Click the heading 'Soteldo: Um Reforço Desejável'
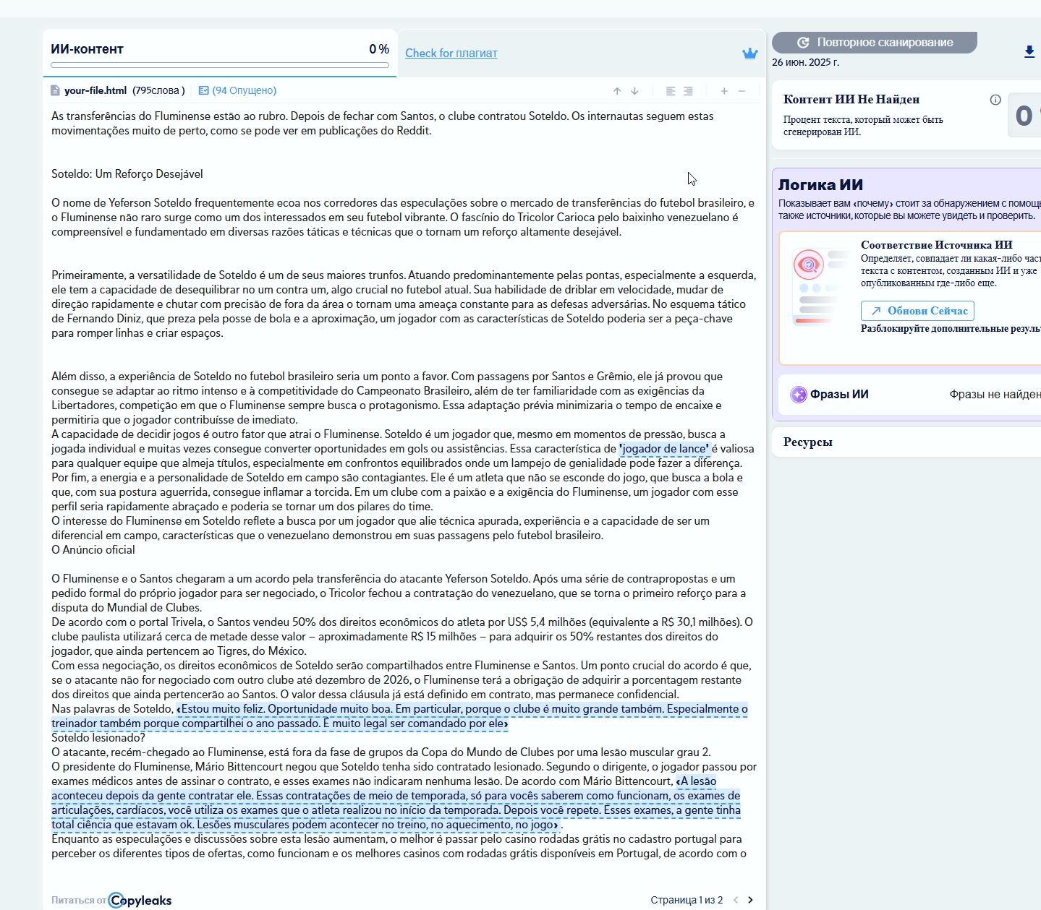 (x=127, y=174)
